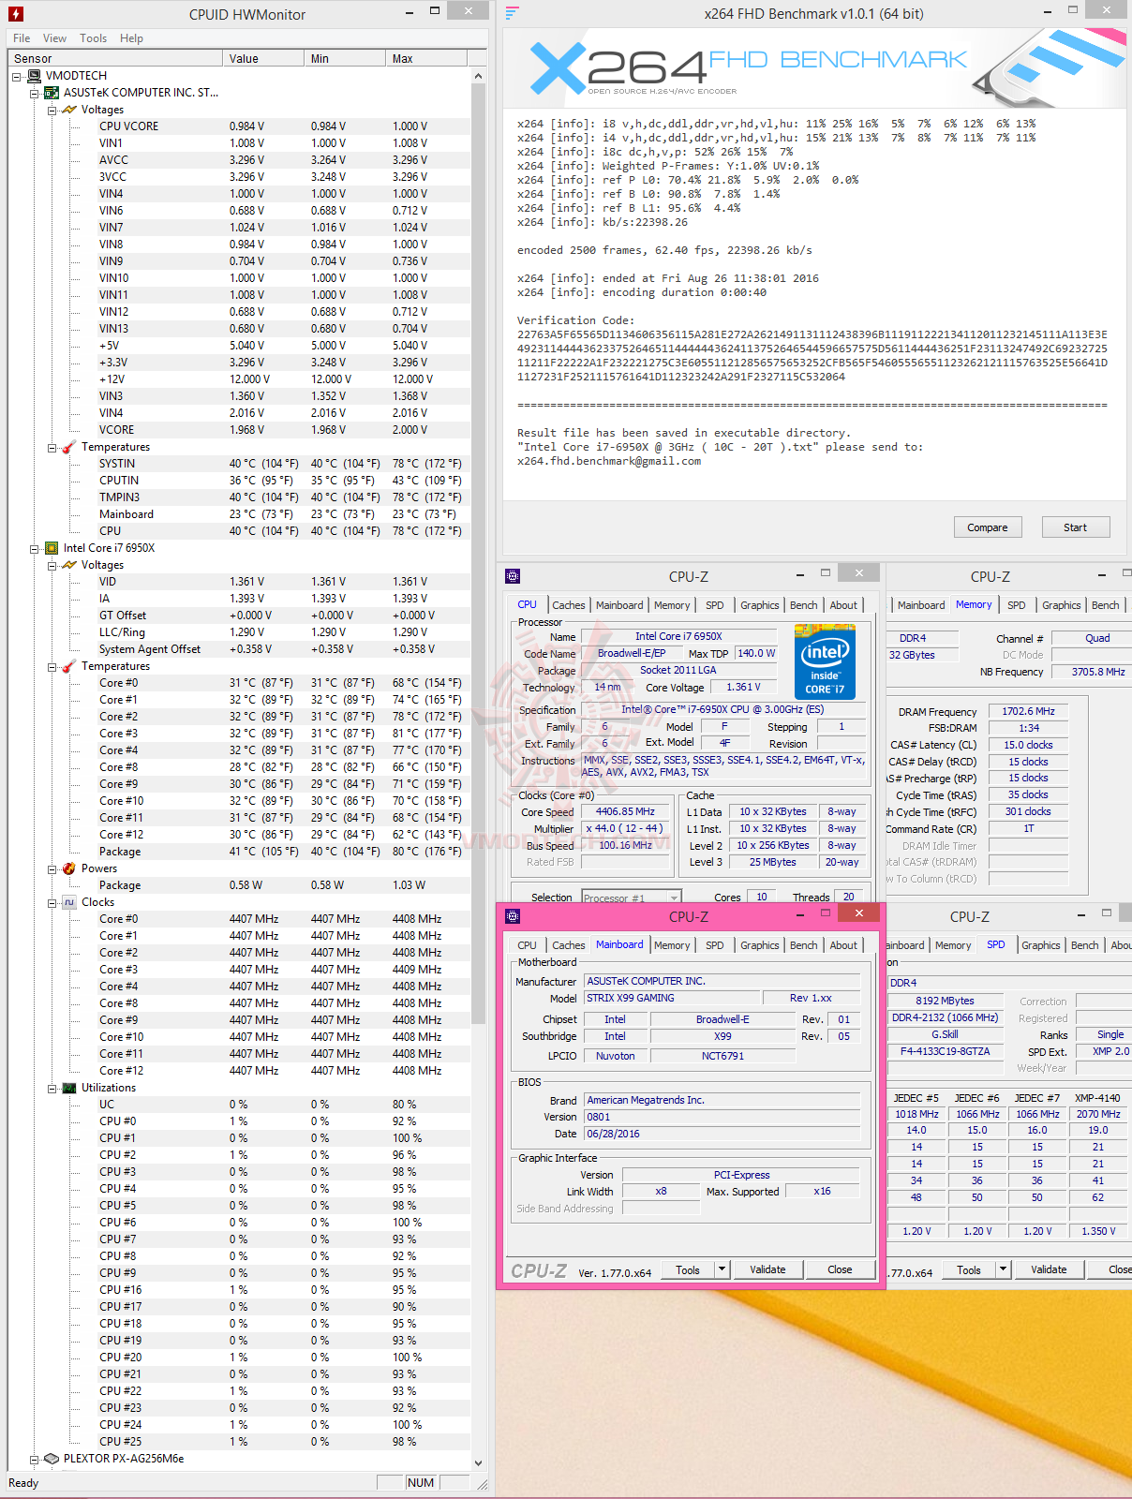The width and height of the screenshot is (1132, 1499).
Task: Open the HWMonitor Help menu
Action: pyautogui.click(x=131, y=38)
